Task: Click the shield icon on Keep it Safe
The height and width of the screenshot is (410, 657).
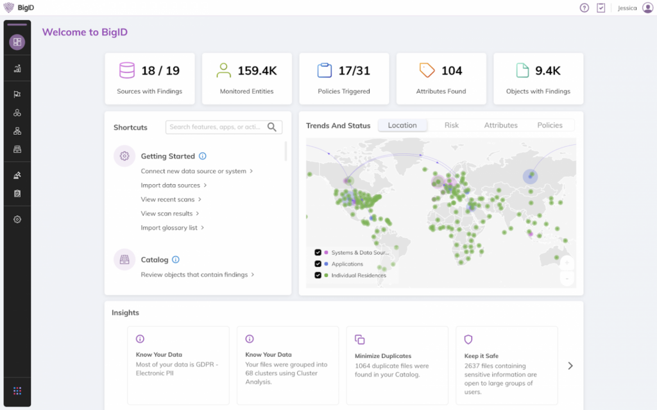Action: point(468,339)
